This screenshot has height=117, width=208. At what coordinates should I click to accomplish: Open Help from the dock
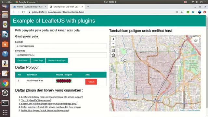[5, 54]
